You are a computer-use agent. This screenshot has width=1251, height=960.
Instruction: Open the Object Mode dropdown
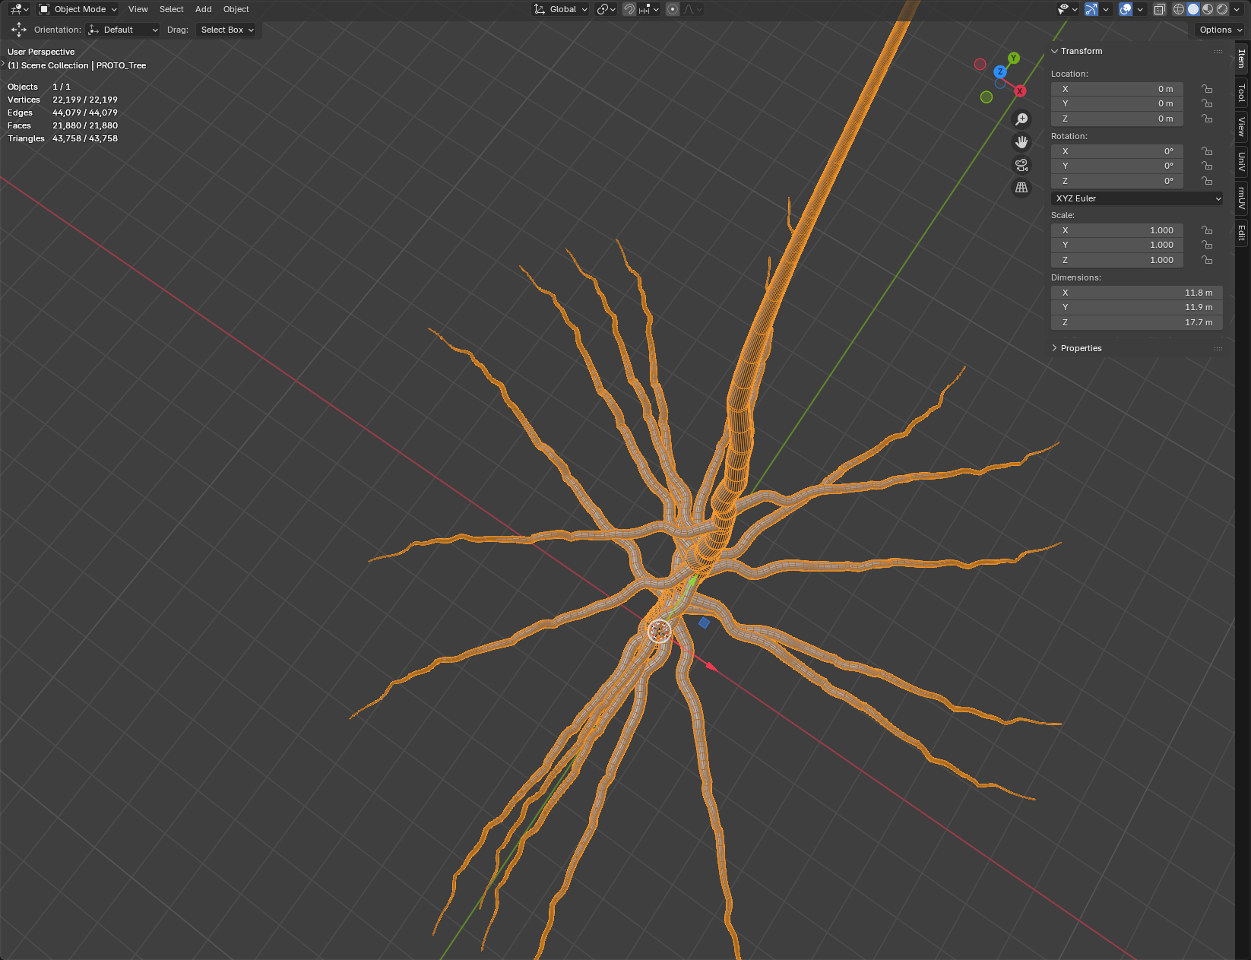pos(78,9)
